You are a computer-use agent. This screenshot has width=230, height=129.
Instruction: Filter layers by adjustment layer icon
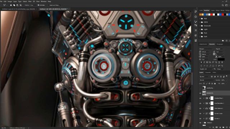point(215,77)
